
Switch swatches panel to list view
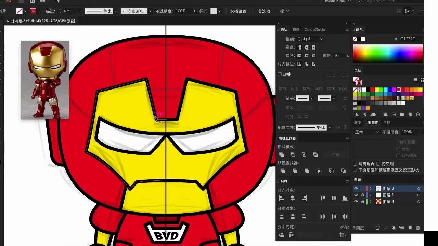point(415,80)
